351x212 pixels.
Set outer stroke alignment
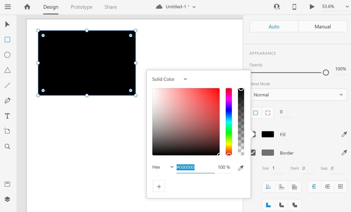pyautogui.click(x=282, y=187)
